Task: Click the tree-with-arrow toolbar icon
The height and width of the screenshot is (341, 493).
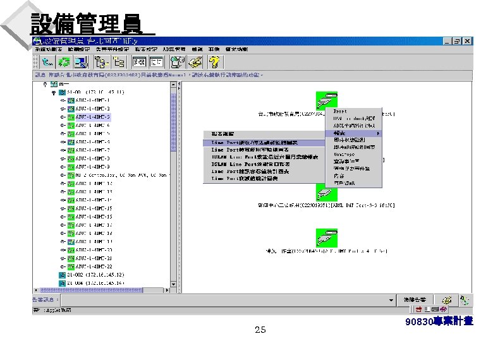Action: [x=102, y=62]
